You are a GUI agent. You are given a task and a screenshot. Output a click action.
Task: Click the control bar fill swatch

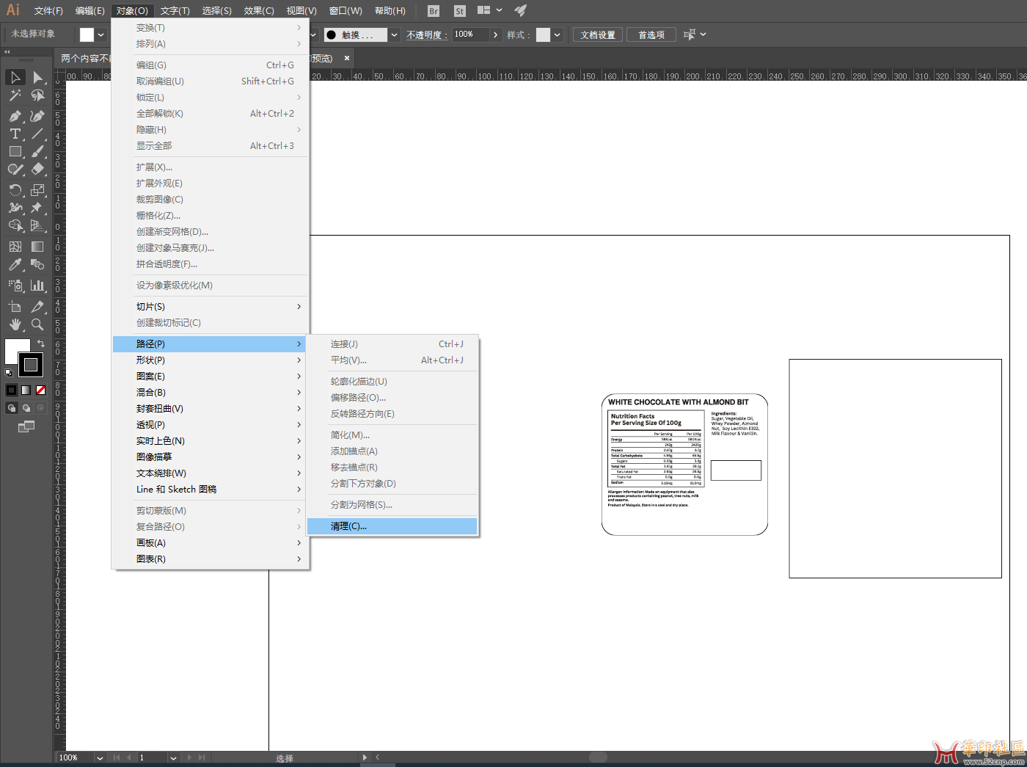point(87,34)
